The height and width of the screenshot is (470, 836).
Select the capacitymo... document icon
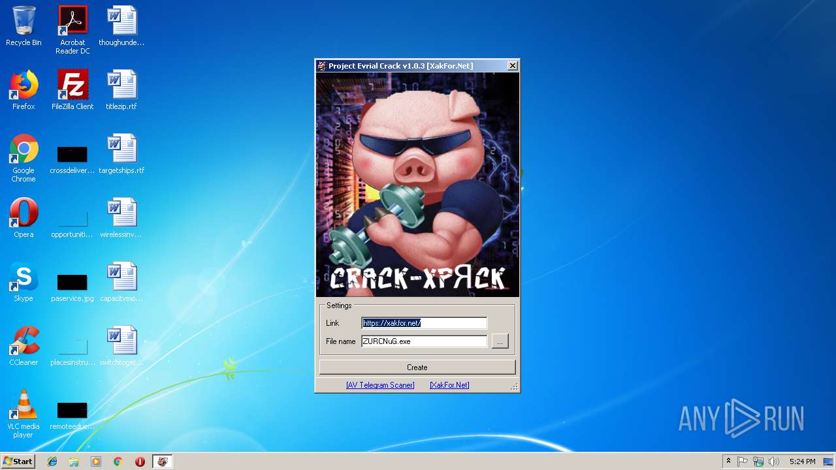pyautogui.click(x=121, y=282)
